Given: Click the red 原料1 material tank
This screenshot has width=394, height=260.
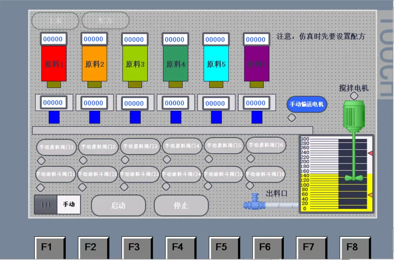Looking at the screenshot, I should tap(54, 64).
